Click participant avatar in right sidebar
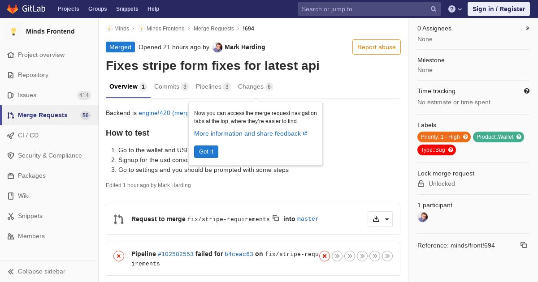The image size is (538, 282). 422,217
